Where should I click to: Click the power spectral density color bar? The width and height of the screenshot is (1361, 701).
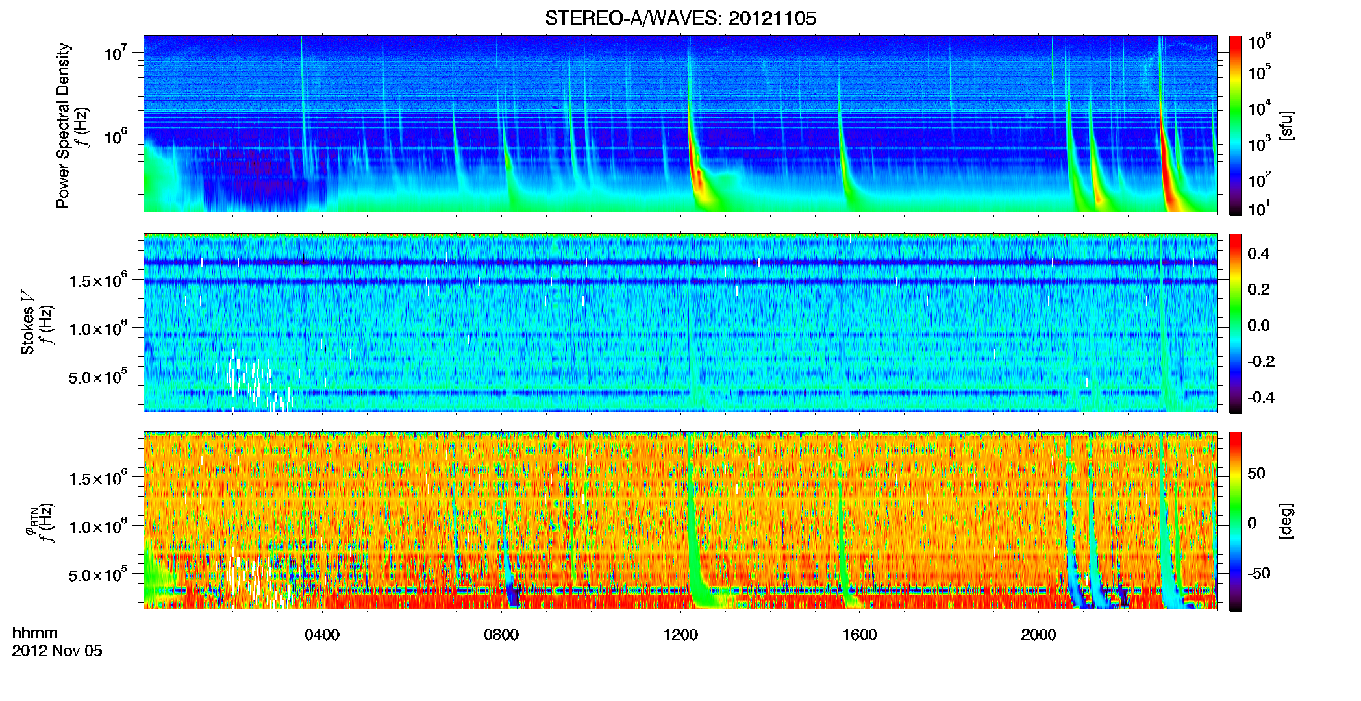click(1236, 125)
